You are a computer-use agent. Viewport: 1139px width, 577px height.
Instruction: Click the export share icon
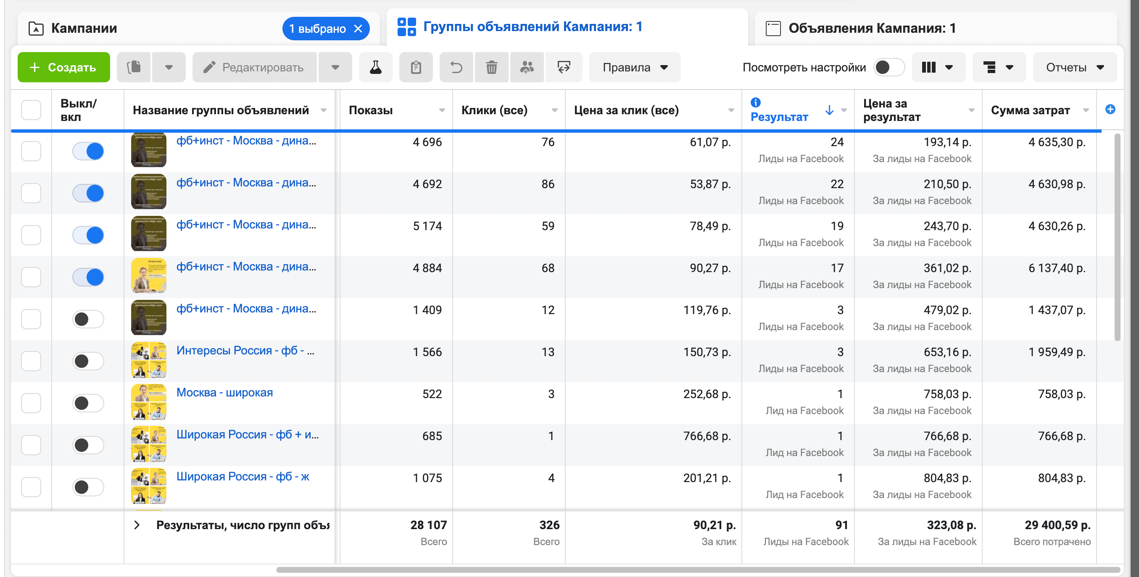pyautogui.click(x=564, y=67)
